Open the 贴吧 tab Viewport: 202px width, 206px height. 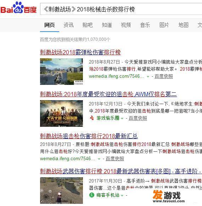point(88,25)
